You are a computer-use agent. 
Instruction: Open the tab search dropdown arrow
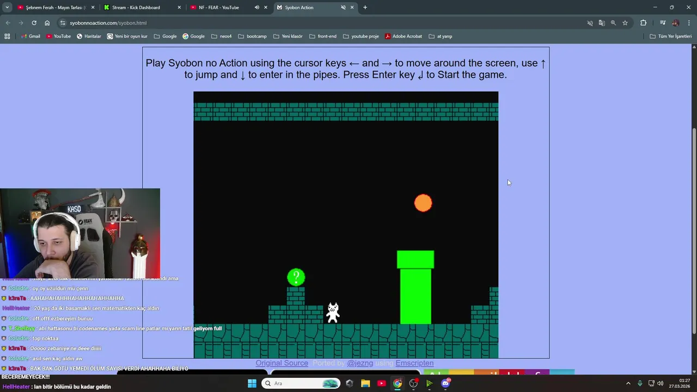pyautogui.click(x=7, y=8)
